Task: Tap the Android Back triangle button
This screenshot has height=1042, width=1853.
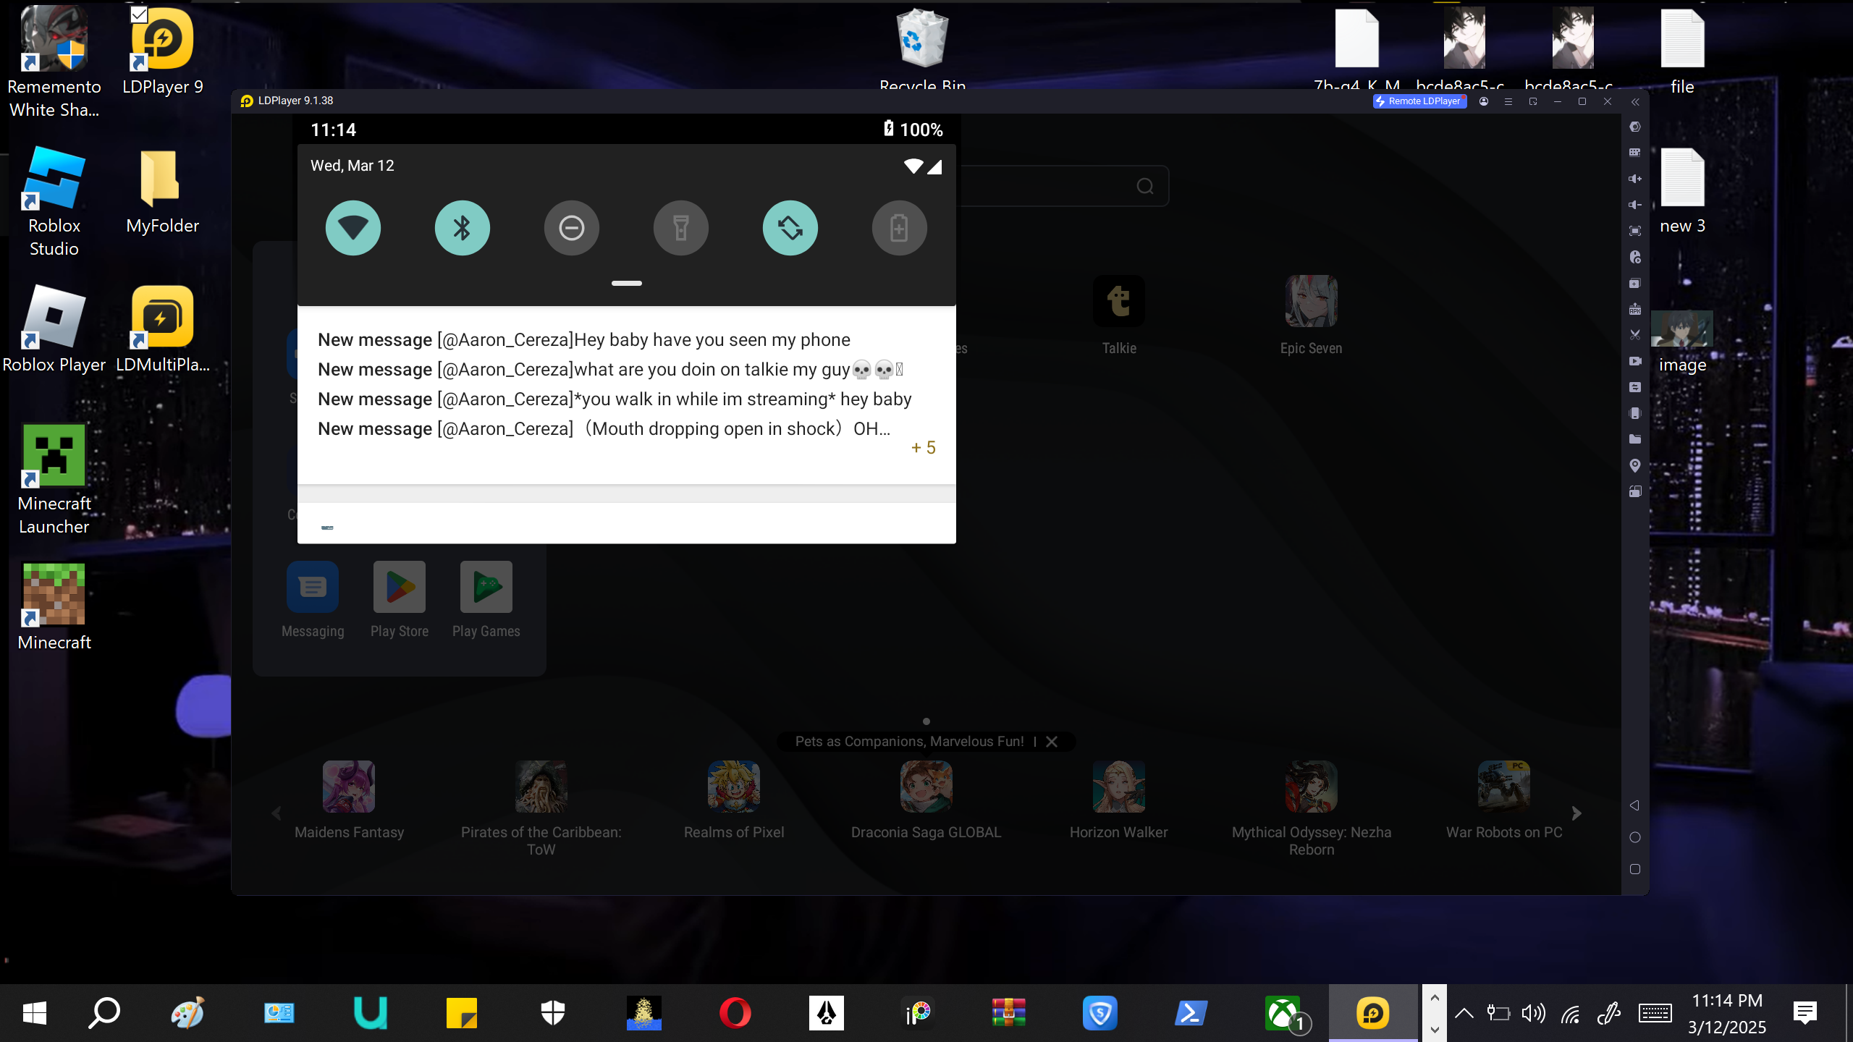Action: tap(1634, 805)
